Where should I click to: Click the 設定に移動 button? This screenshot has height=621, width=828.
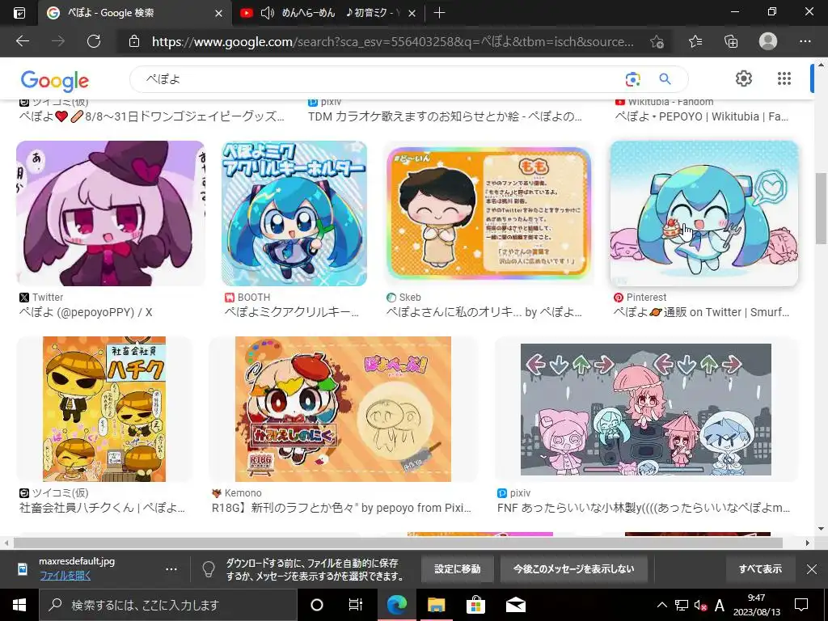coord(458,568)
